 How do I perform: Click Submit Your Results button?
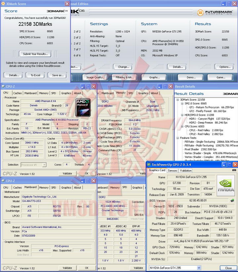35,54
